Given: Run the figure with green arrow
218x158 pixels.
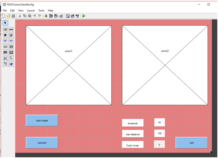Looking at the screenshot, I should [84, 16].
